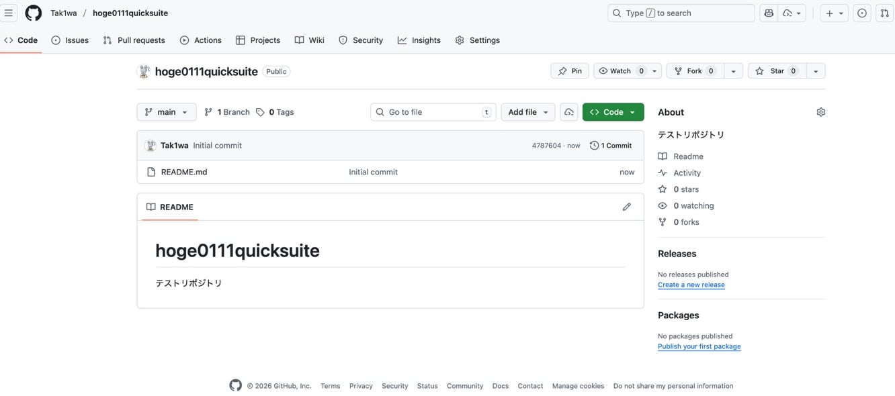Click the Create a new release link
895x396 pixels.
point(691,285)
